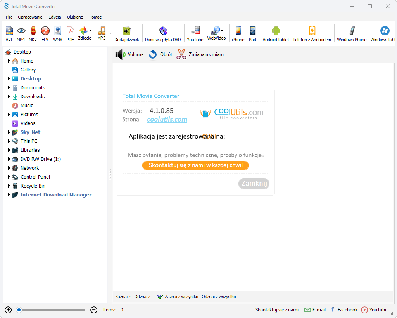Select DVD RW Drive (I:)
397x318 pixels.
point(36,159)
